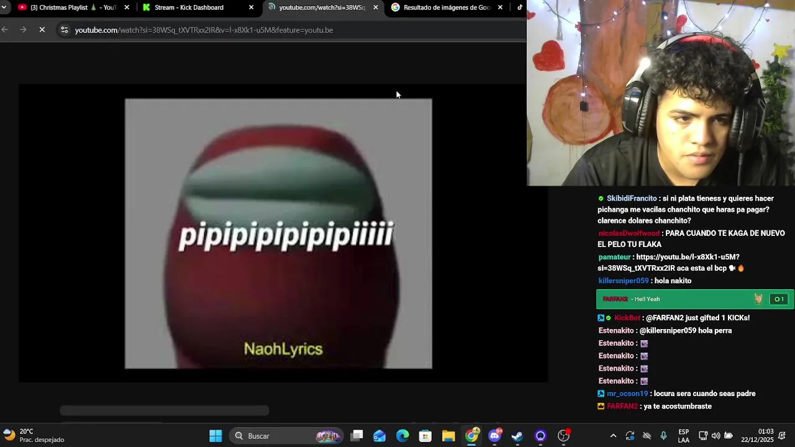Open Microsoft Edge from taskbar

(x=402, y=436)
